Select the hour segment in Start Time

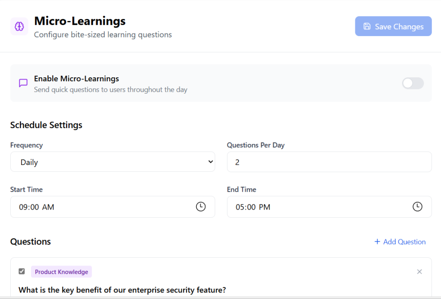pyautogui.click(x=23, y=207)
